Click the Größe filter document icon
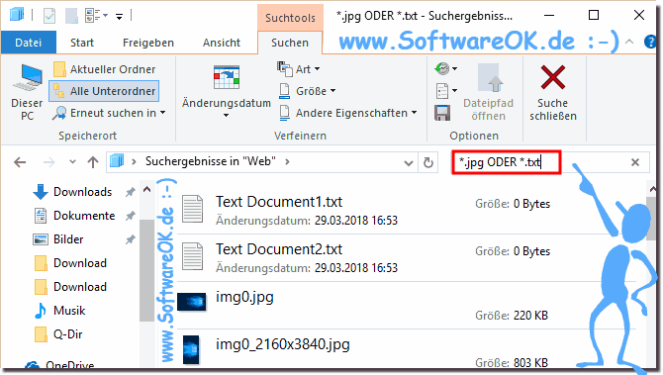The height and width of the screenshot is (375, 663). (285, 91)
